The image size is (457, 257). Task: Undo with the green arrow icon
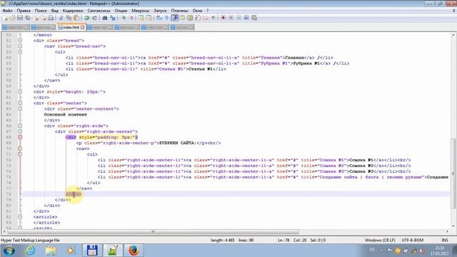pyautogui.click(x=86, y=18)
